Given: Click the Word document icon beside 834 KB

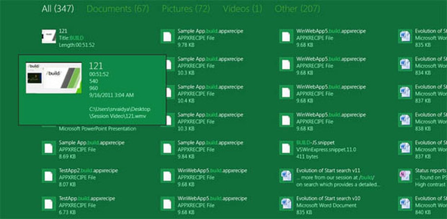Looking at the screenshot, I should click(405, 65).
